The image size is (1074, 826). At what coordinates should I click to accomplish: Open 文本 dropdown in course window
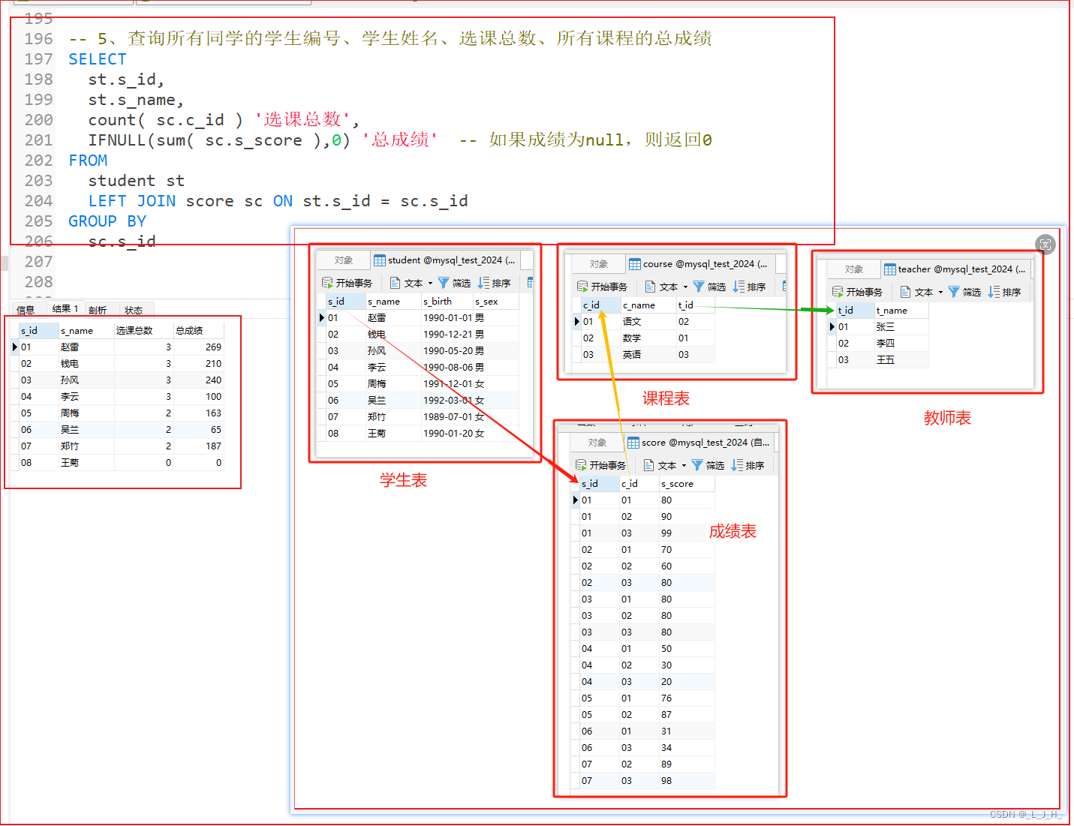666,287
